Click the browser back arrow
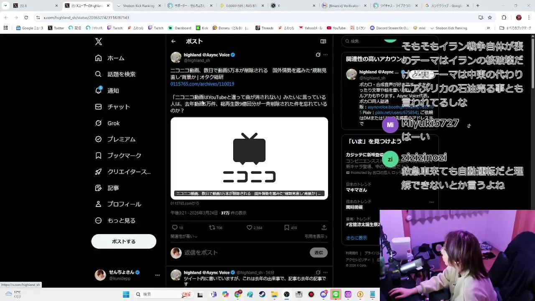 click(x=6, y=18)
